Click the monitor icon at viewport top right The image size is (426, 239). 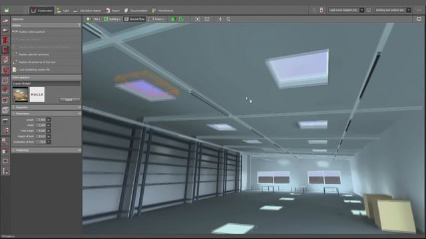tap(419, 19)
